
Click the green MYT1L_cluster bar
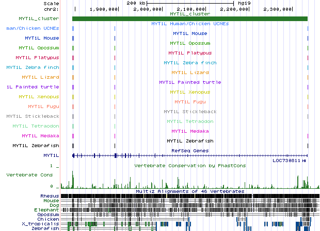189,19
